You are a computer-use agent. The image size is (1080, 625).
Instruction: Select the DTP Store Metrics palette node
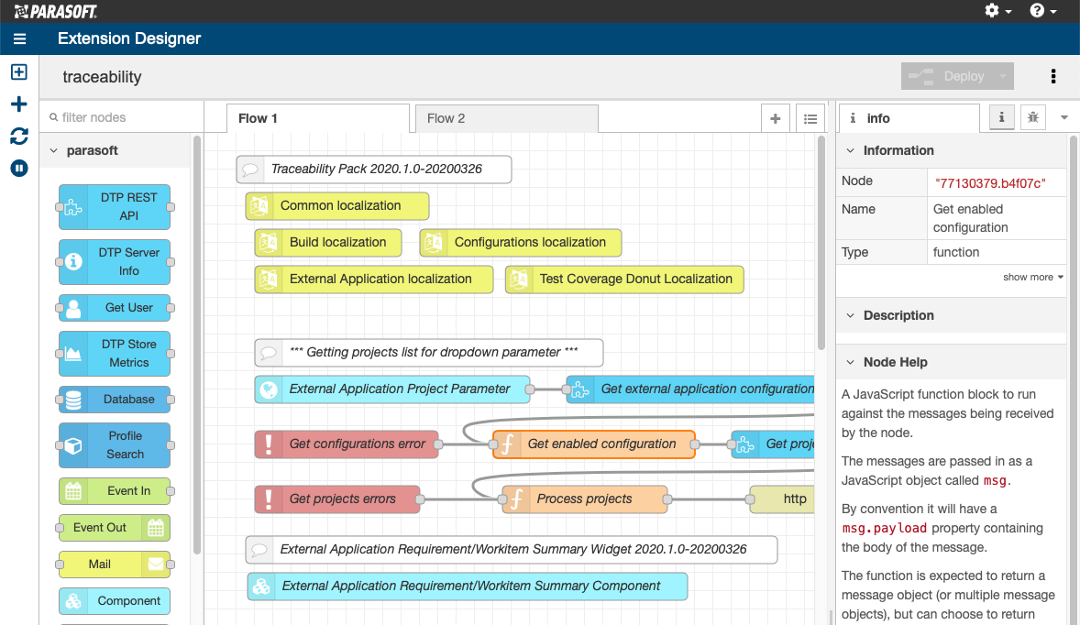pyautogui.click(x=115, y=353)
